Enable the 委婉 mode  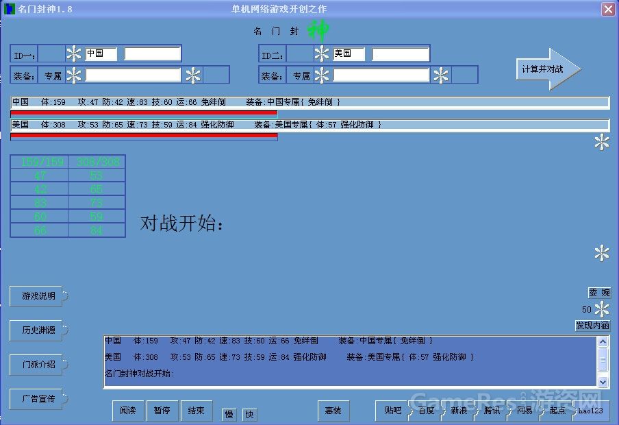pyautogui.click(x=599, y=291)
